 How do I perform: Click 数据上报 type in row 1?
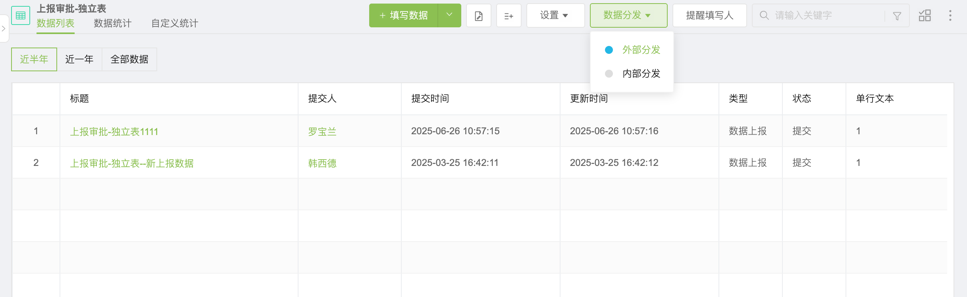pyautogui.click(x=748, y=131)
